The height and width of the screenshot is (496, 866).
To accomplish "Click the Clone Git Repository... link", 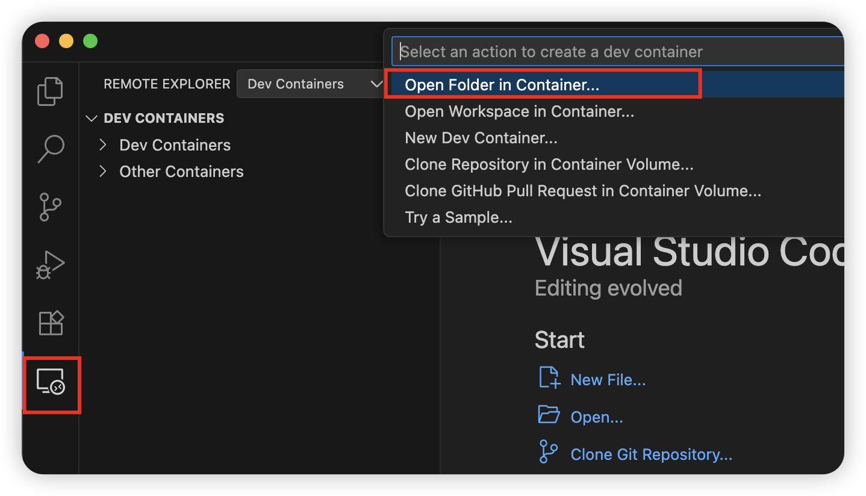I will [x=651, y=454].
